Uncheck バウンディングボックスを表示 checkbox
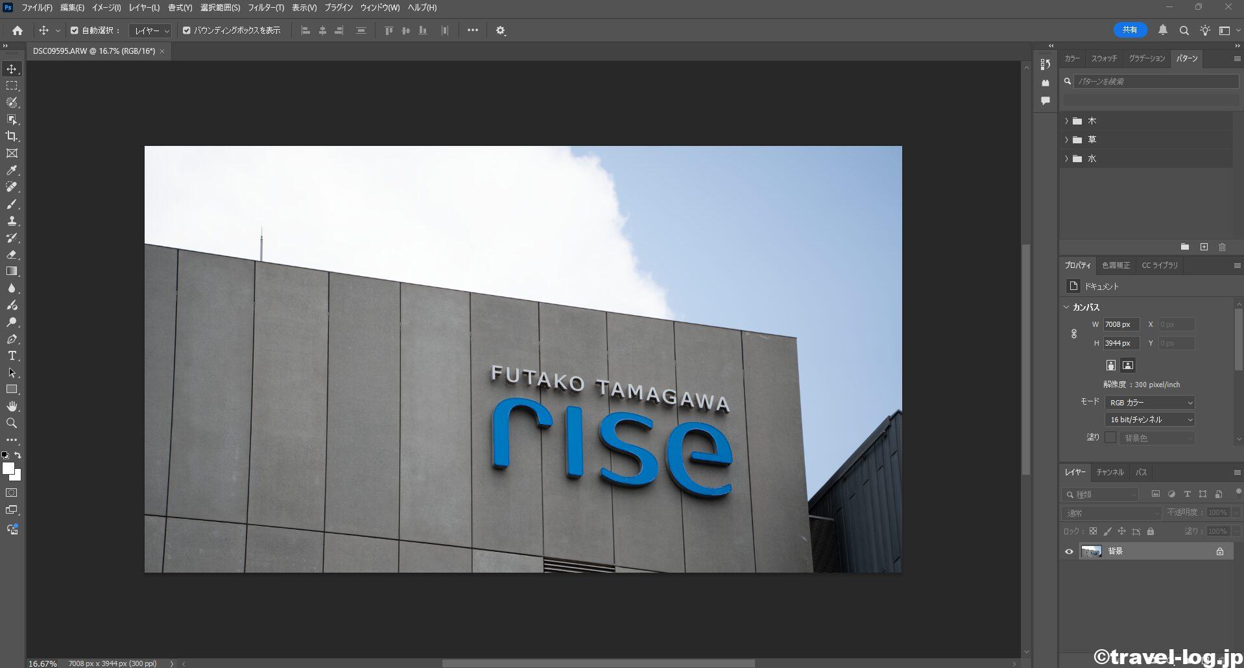Screen dimensions: 1244x668 pyautogui.click(x=187, y=30)
